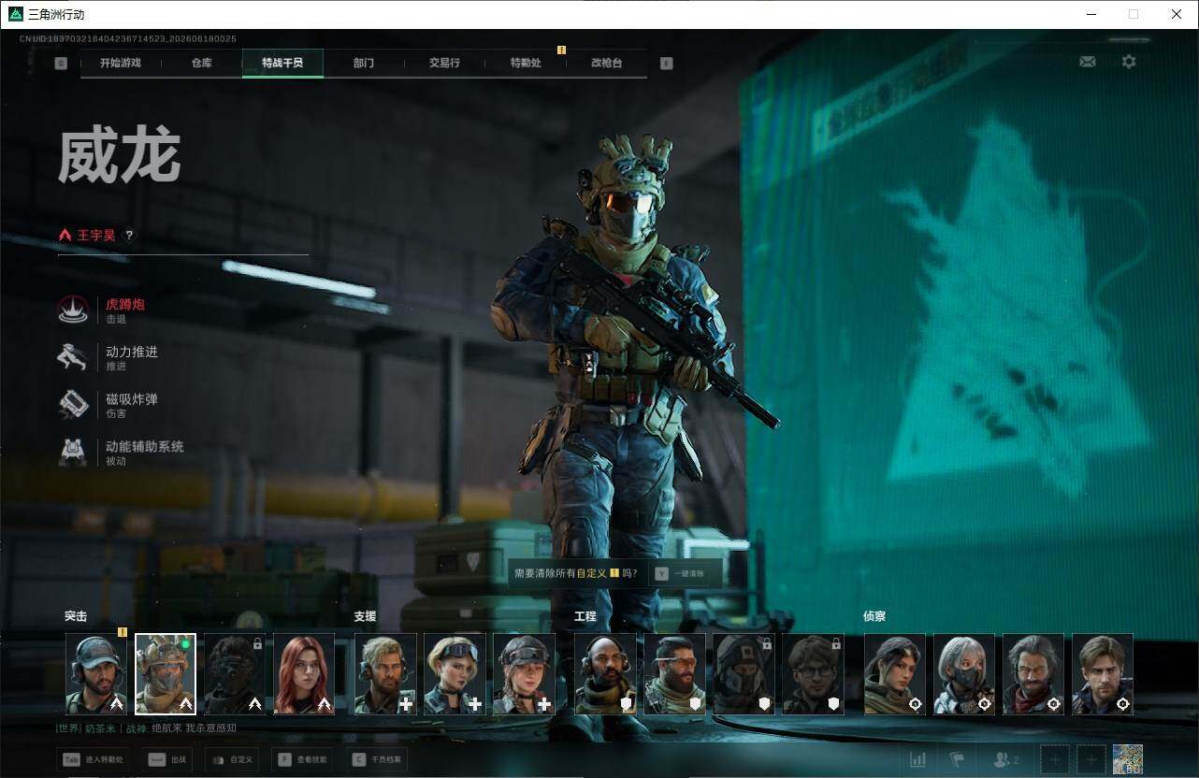
Task: Open the 交易行 tab
Action: pyautogui.click(x=444, y=64)
